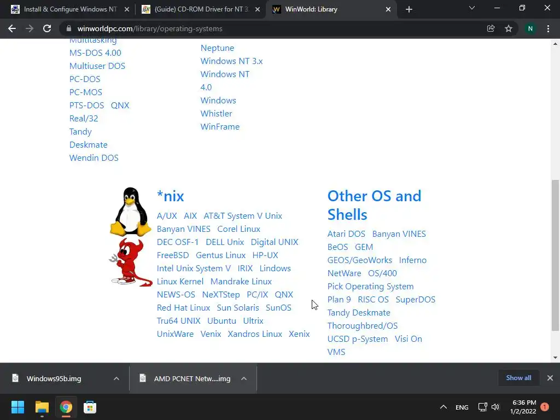Open the Ubuntu link
This screenshot has height=420, width=560.
[222, 321]
